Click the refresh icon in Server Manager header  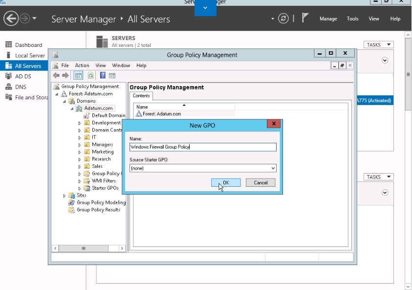click(283, 19)
